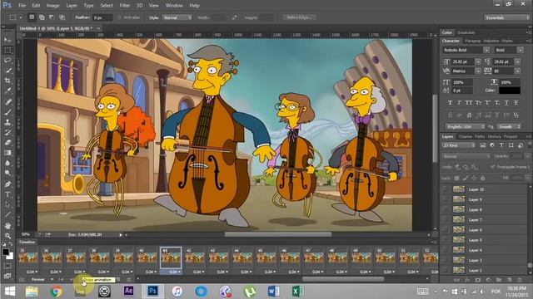Open the font family dropdown Roboto Bold
533x299 pixels.
coord(486,50)
